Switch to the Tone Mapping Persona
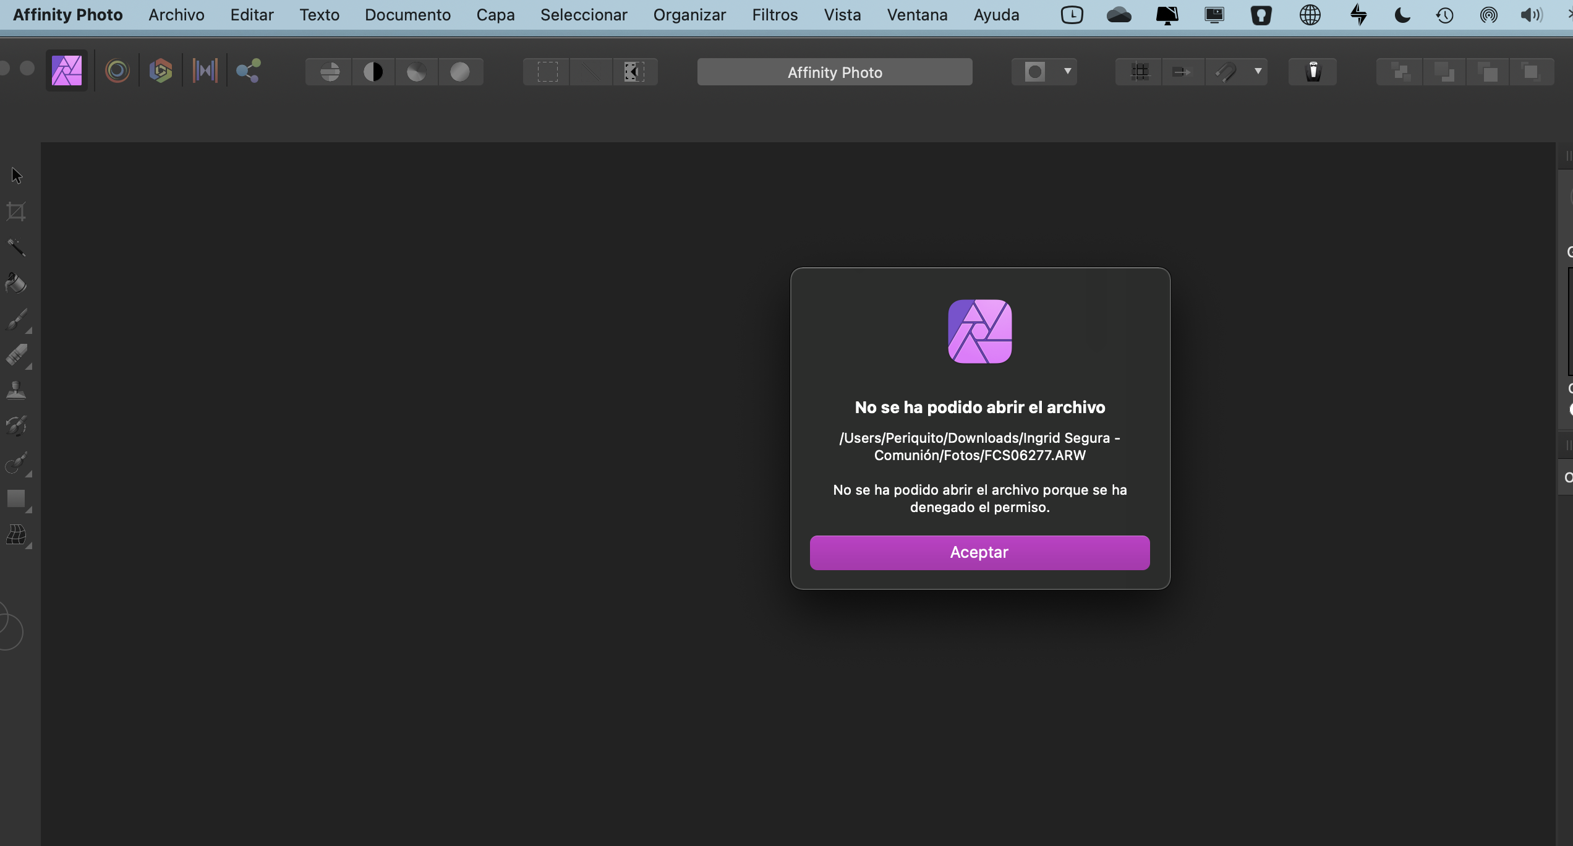The width and height of the screenshot is (1573, 846). click(205, 71)
